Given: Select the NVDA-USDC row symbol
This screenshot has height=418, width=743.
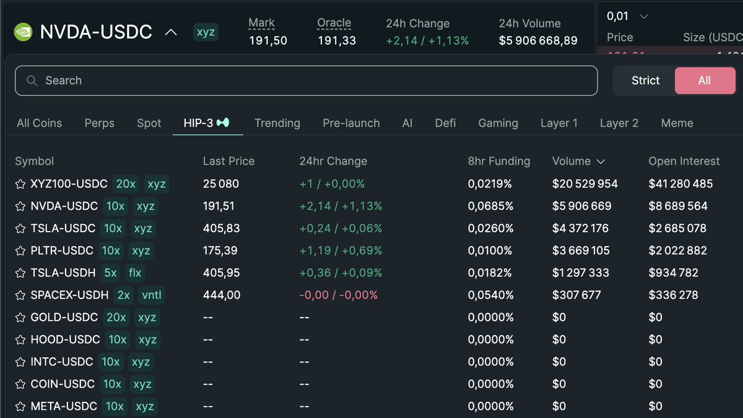Looking at the screenshot, I should point(64,206).
